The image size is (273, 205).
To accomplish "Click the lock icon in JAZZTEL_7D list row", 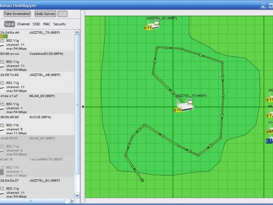I will coord(2,40).
